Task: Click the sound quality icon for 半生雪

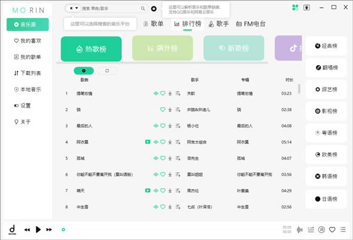Action: pyautogui.click(x=156, y=207)
